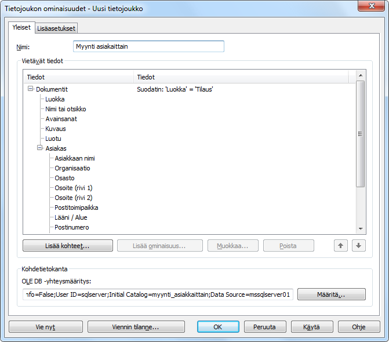Select Osoite (rivi 1) row

pos(74,188)
